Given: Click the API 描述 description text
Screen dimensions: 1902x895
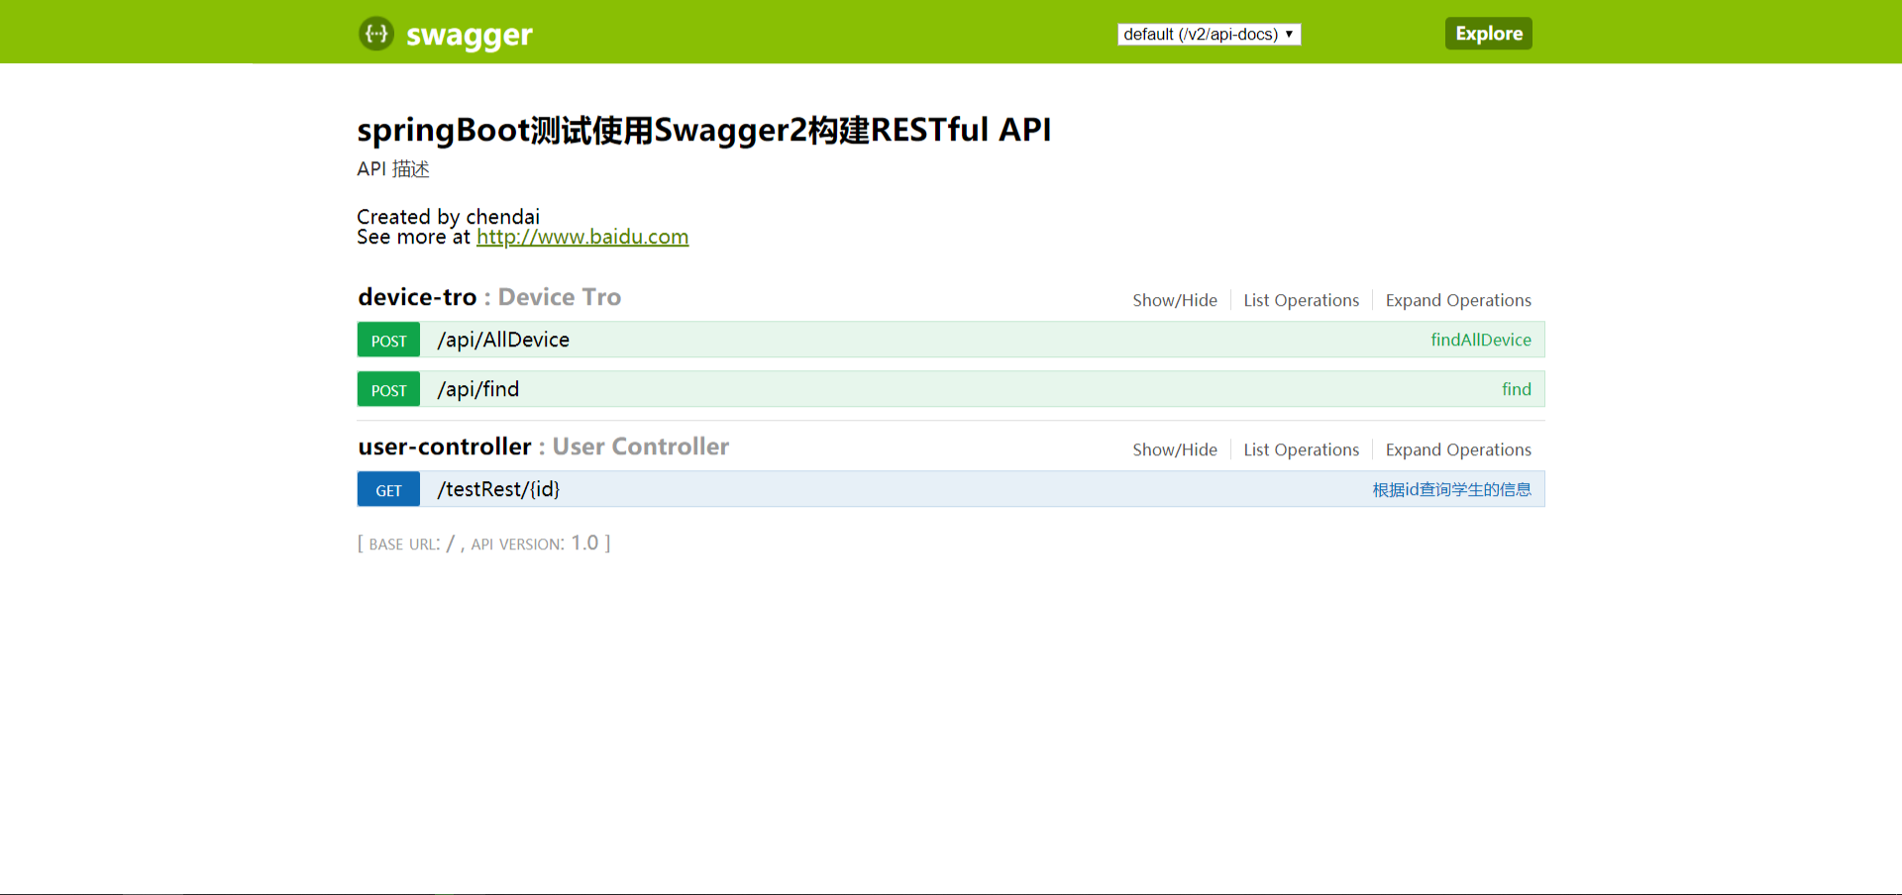Looking at the screenshot, I should pos(393,169).
